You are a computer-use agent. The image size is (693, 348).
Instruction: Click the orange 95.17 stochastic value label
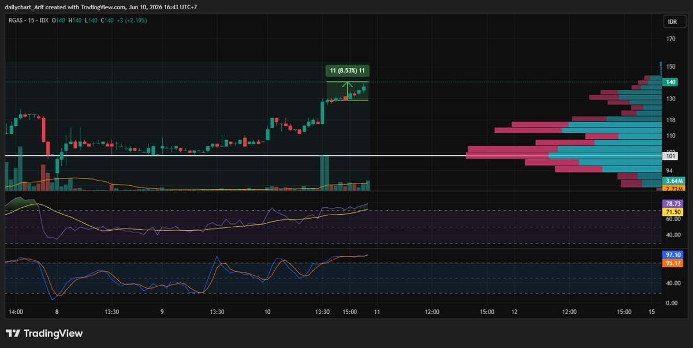pos(673,263)
